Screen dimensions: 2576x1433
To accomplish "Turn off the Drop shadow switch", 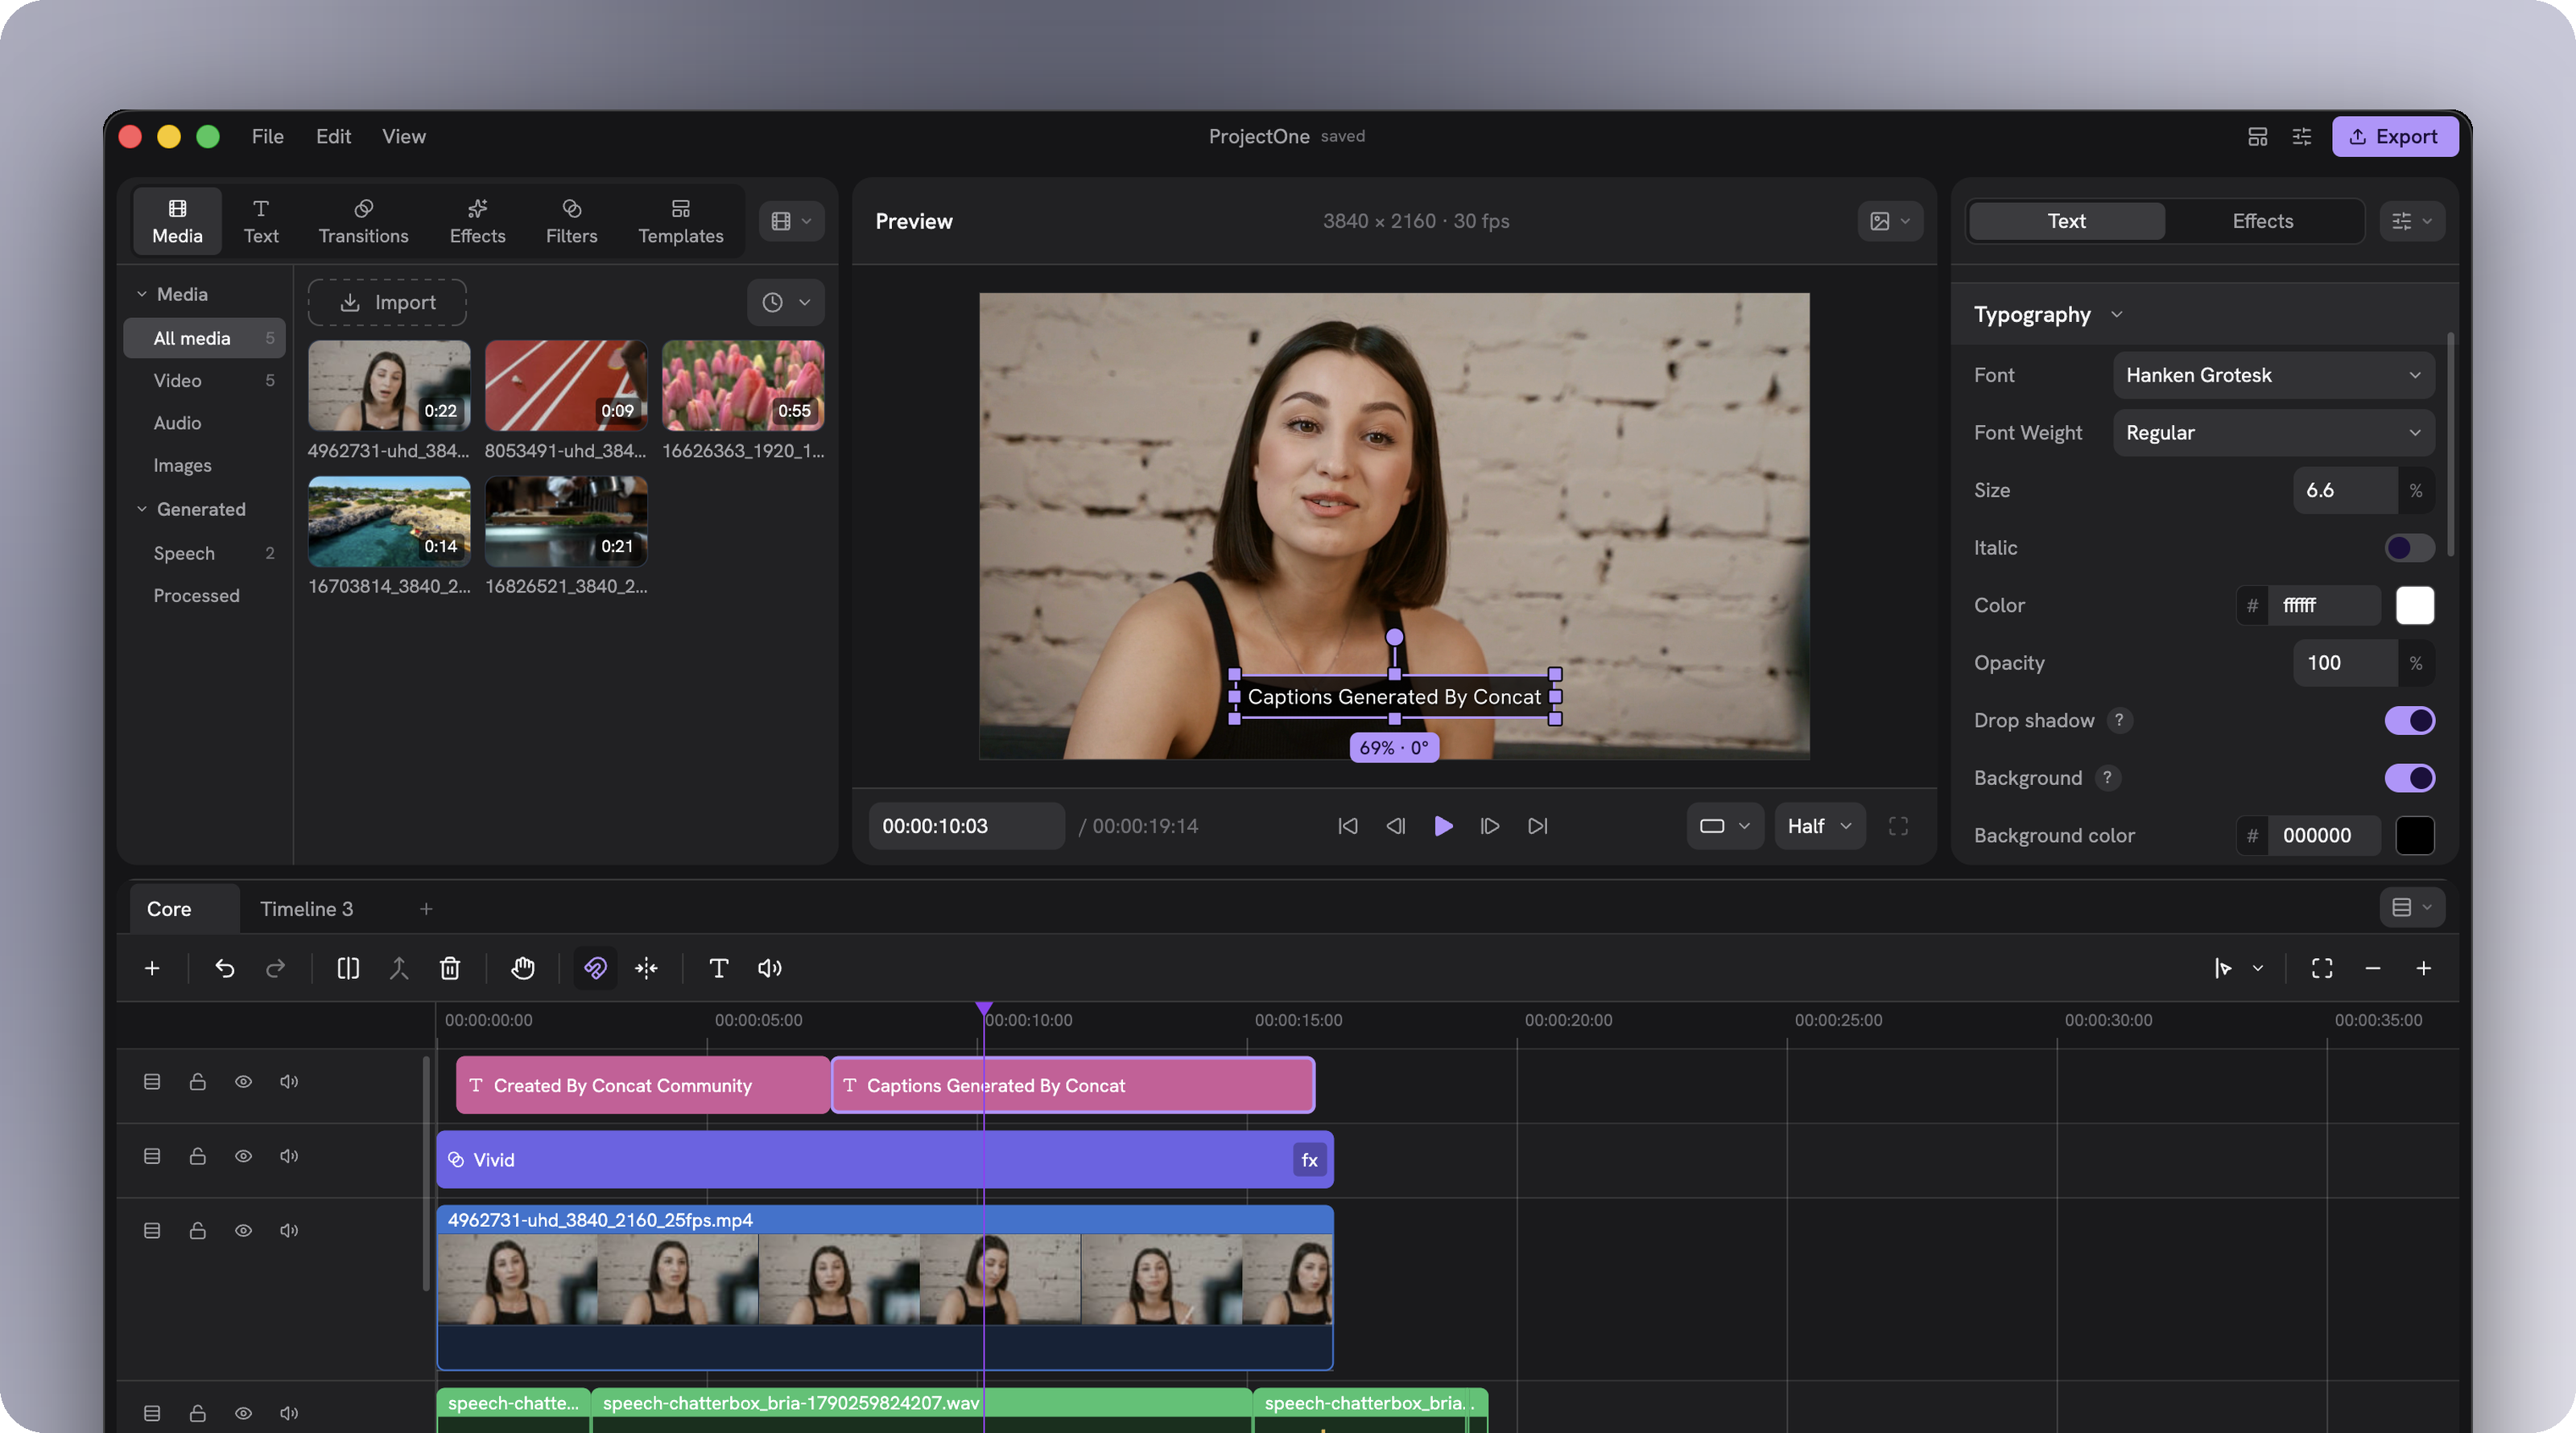I will click(x=2409, y=720).
